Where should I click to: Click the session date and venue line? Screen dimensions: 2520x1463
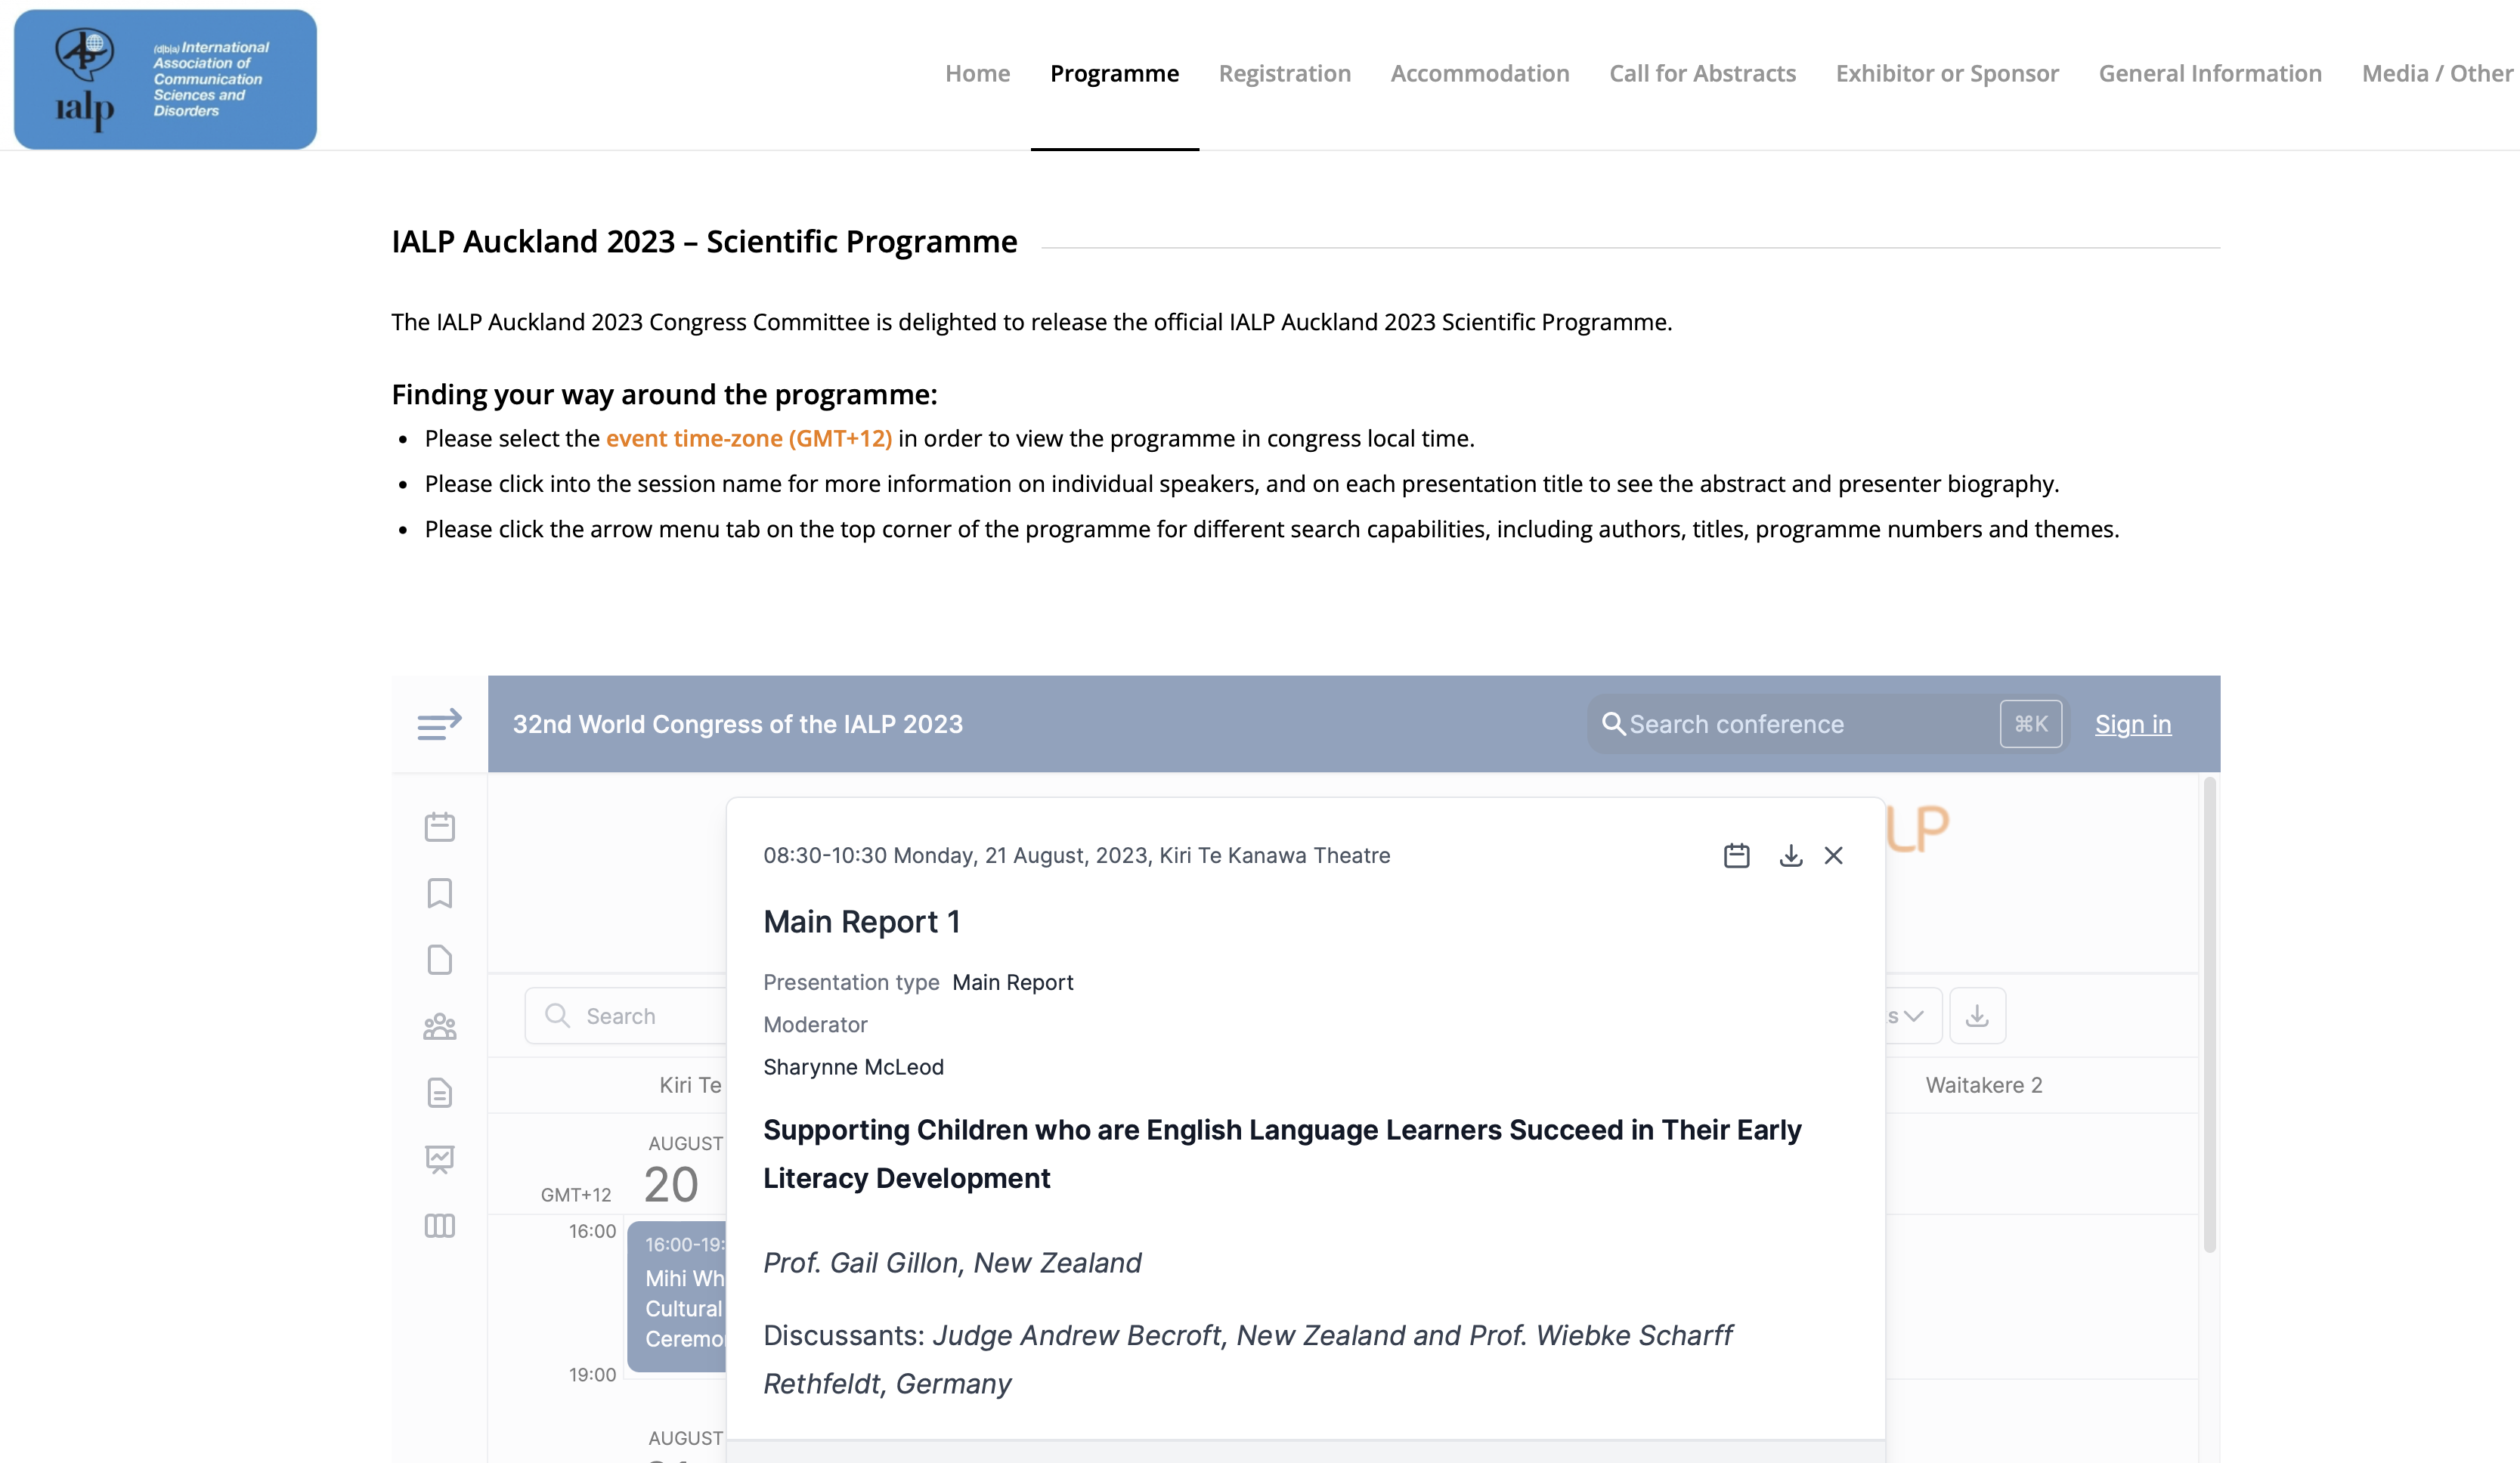click(1076, 855)
